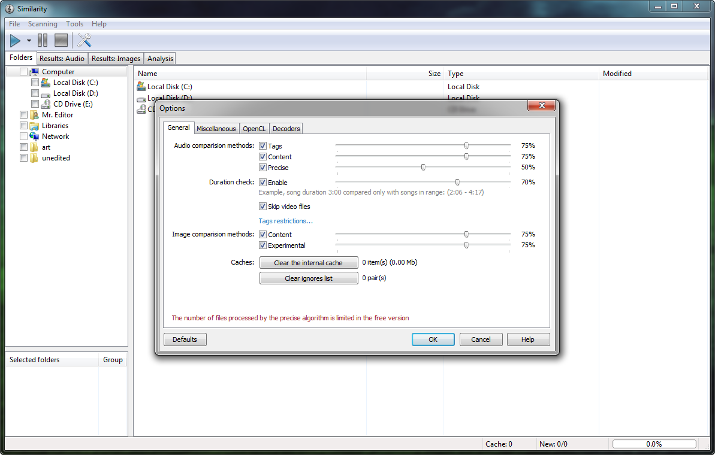
Task: Click the art folder icon
Action: (x=34, y=147)
